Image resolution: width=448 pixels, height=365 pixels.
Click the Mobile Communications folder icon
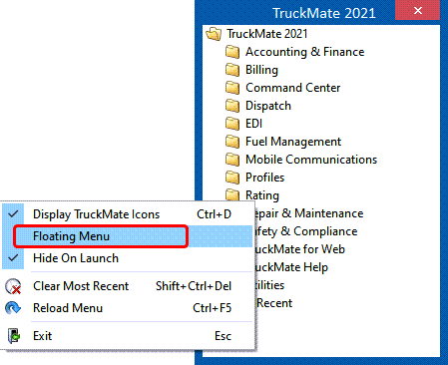(232, 160)
